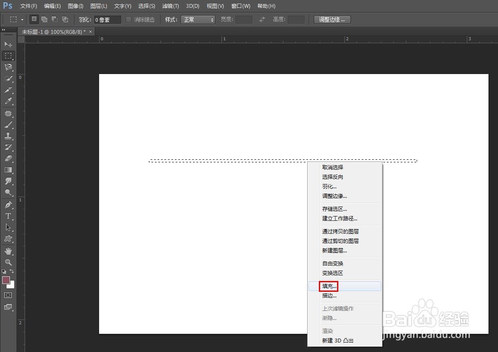The height and width of the screenshot is (352, 498).
Task: Select the Move tool
Action: pos(8,45)
